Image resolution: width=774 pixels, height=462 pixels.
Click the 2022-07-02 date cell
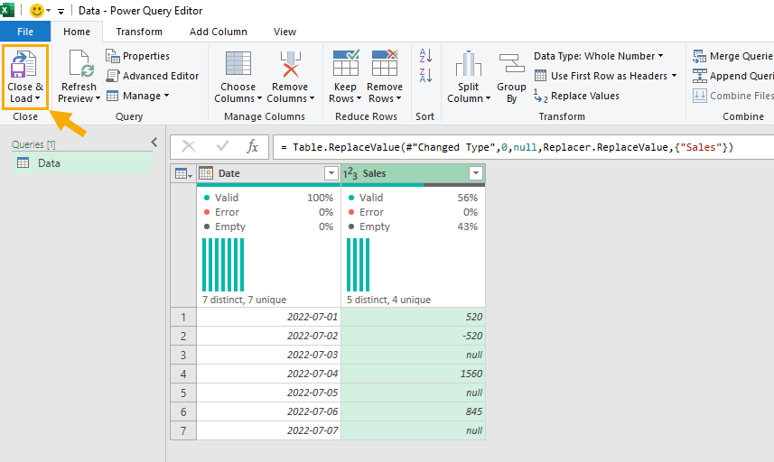(268, 336)
